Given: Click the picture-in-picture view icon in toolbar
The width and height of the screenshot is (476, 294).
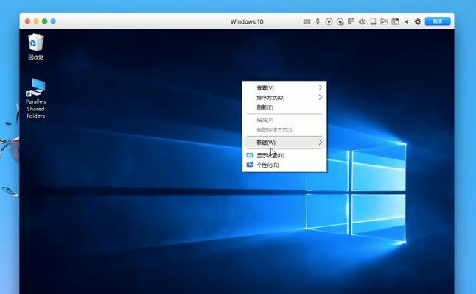Looking at the screenshot, I should pos(395,21).
